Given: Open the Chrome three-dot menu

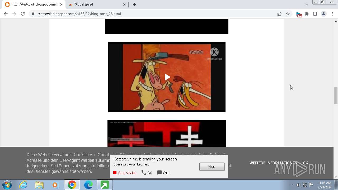Looking at the screenshot, I should pyautogui.click(x=332, y=14).
